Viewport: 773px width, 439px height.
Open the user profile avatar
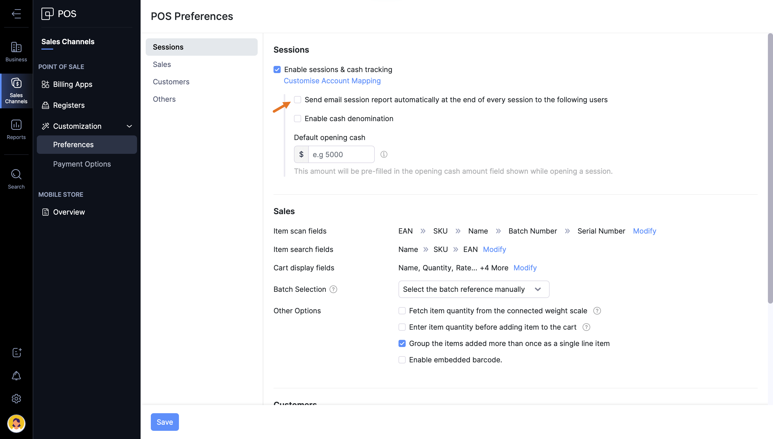pyautogui.click(x=16, y=423)
